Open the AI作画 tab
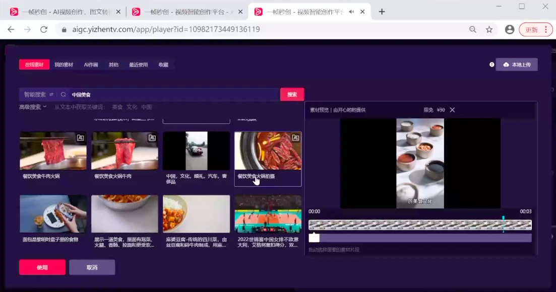Image resolution: width=556 pixels, height=292 pixels. tap(91, 65)
